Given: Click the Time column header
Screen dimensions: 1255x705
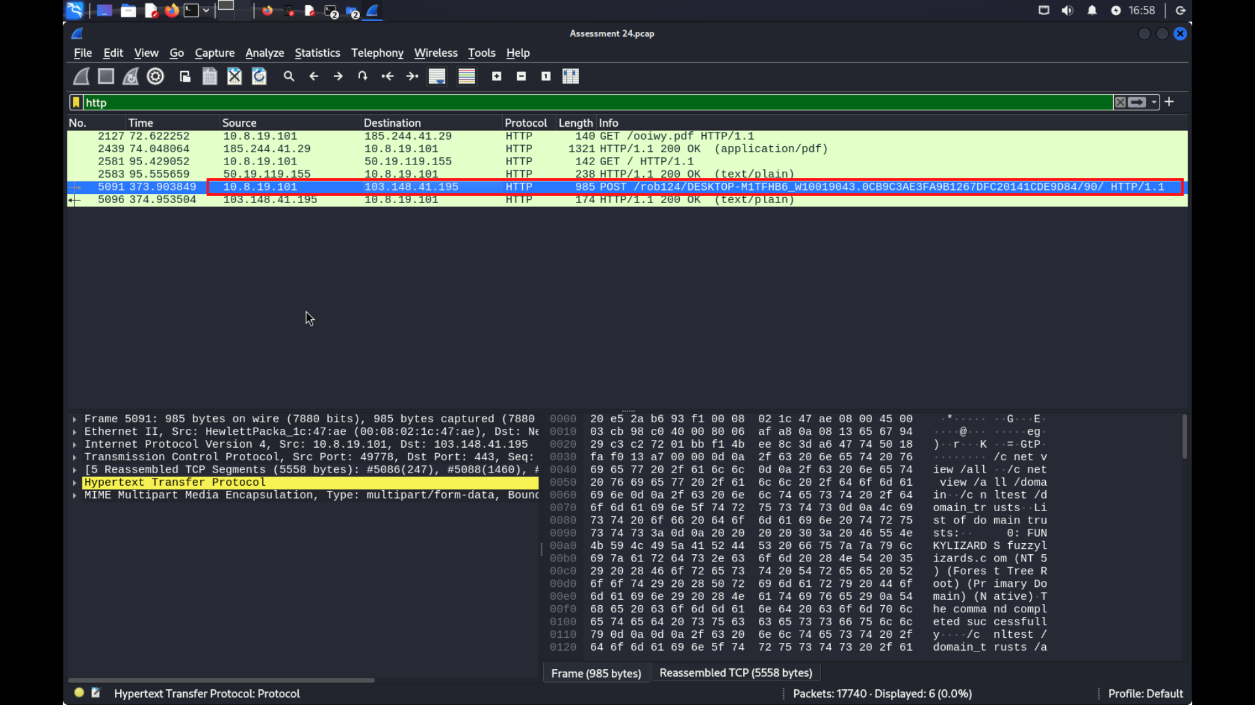Looking at the screenshot, I should [141, 123].
